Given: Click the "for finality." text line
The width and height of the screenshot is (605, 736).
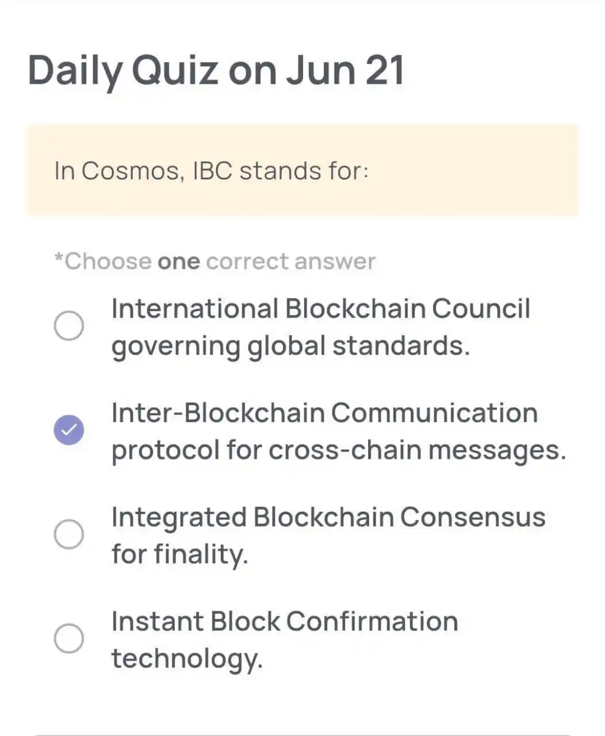Looking at the screenshot, I should (x=179, y=554).
